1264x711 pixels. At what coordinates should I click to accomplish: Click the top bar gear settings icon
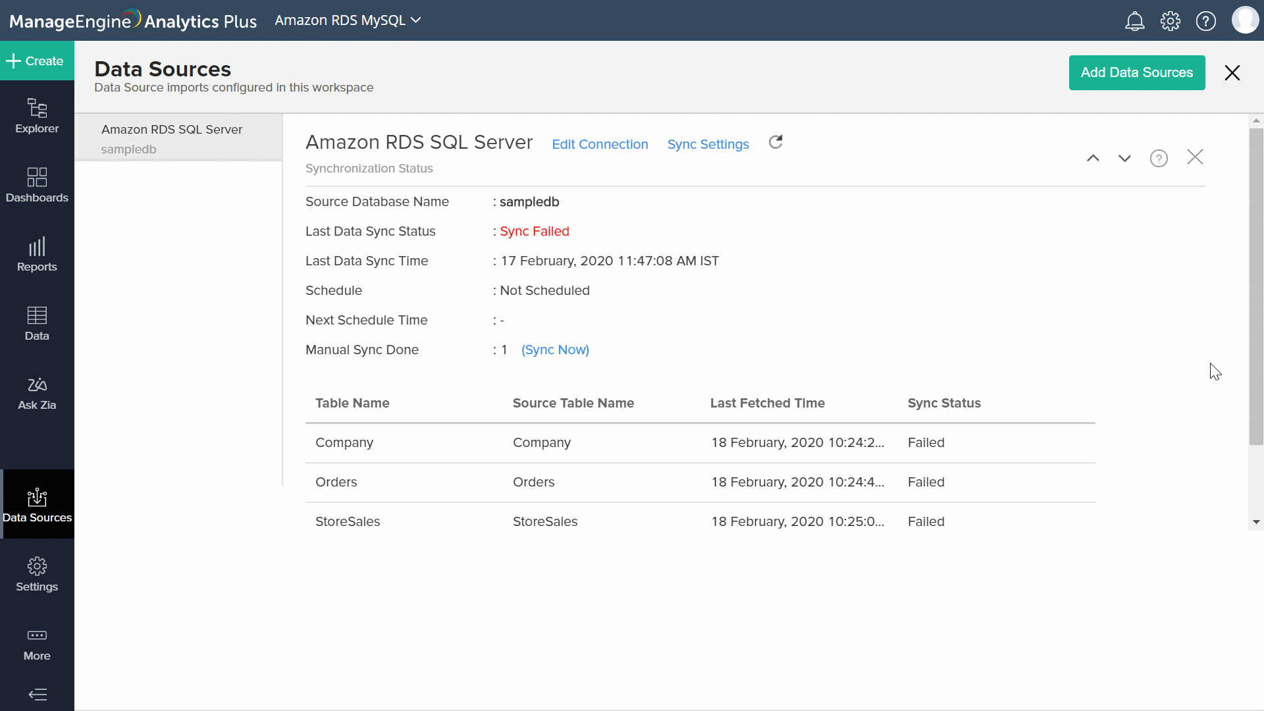click(1170, 21)
